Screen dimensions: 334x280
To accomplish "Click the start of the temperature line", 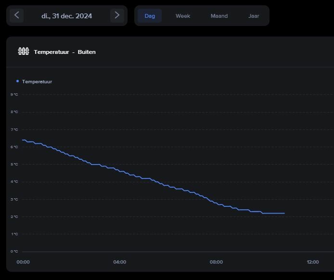I will (x=23, y=140).
